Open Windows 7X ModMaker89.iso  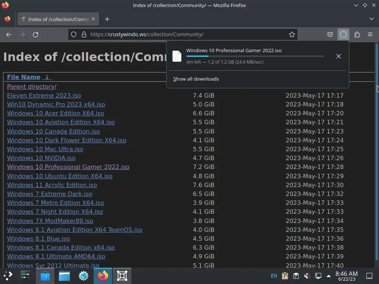tap(50, 221)
